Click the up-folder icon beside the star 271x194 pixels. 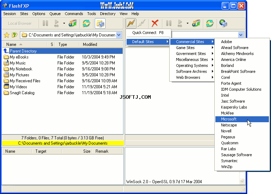(x=15, y=35)
